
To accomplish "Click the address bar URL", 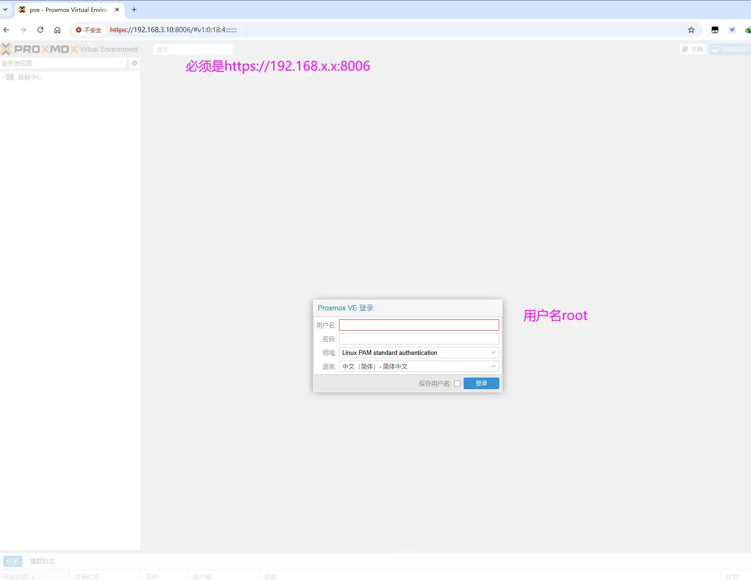I will [173, 30].
